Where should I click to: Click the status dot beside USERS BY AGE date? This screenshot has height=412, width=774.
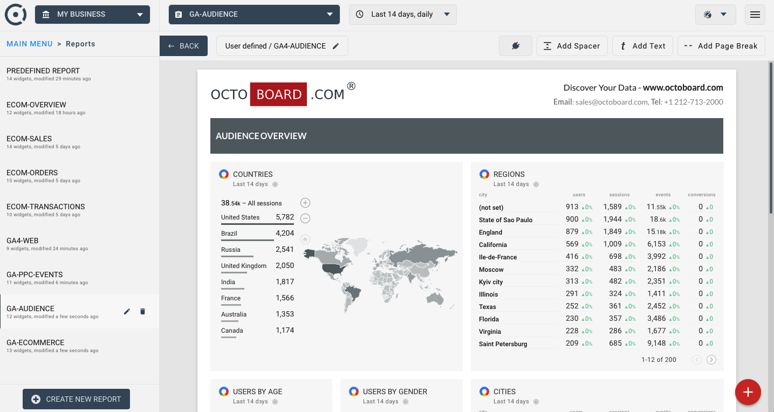click(275, 402)
